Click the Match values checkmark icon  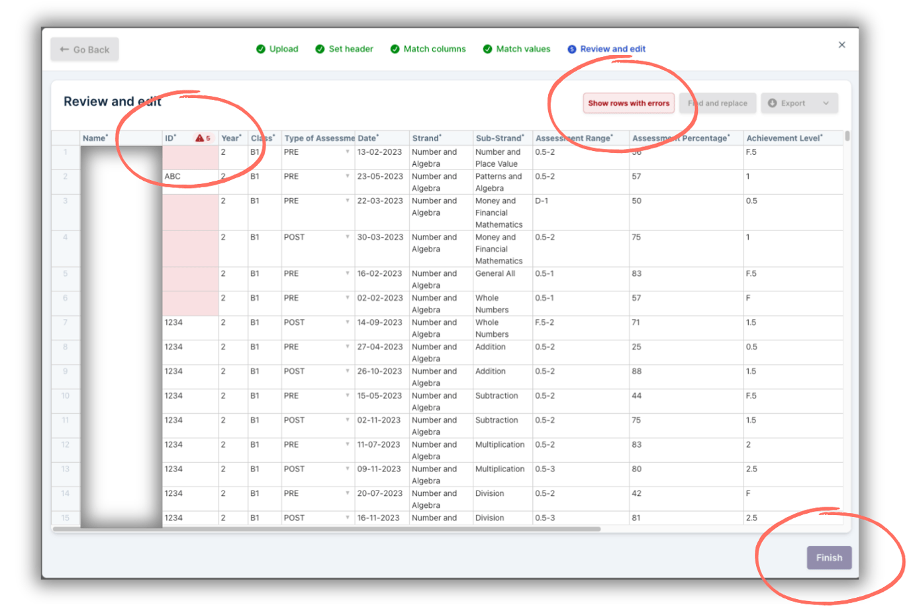coord(487,49)
